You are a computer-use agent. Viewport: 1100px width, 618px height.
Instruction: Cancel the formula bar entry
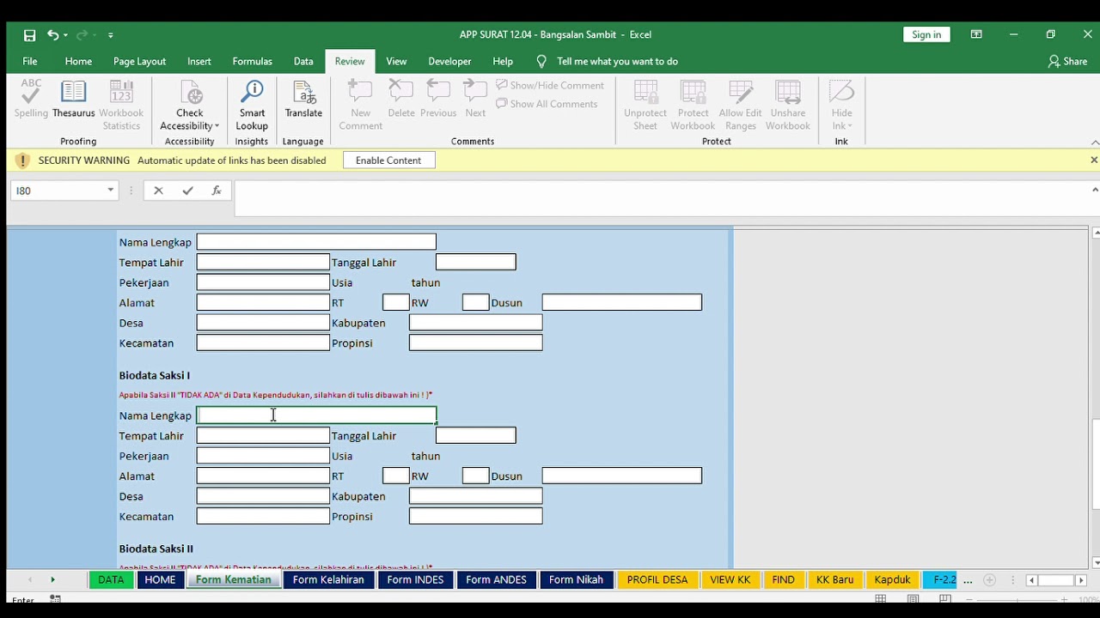tap(158, 191)
